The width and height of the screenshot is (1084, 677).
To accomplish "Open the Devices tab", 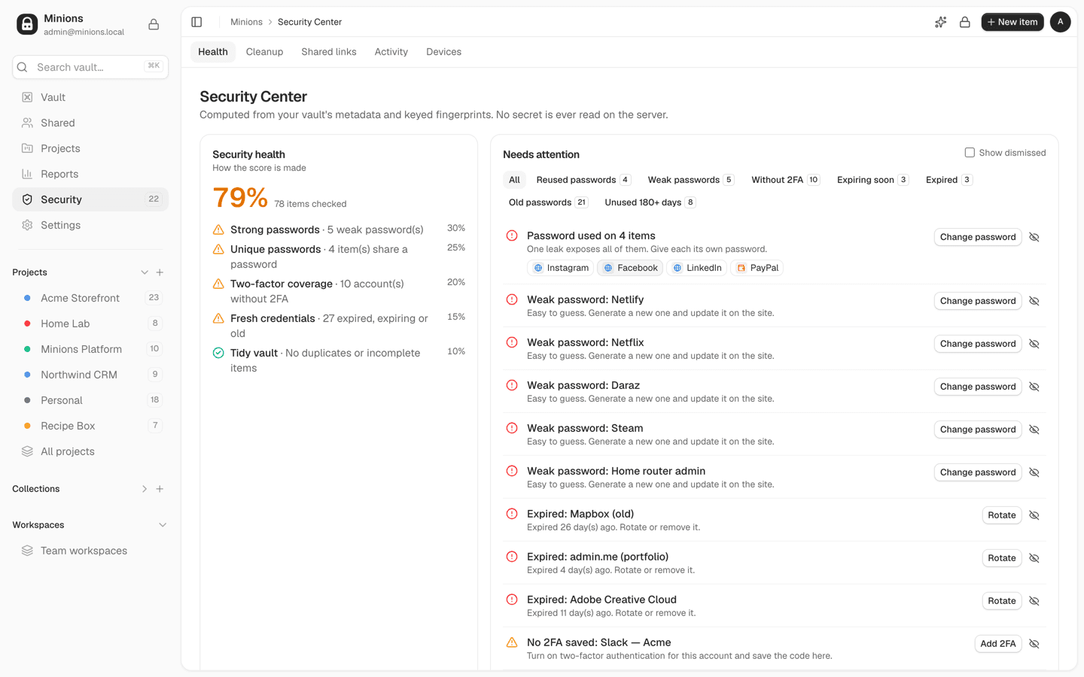I will point(443,52).
